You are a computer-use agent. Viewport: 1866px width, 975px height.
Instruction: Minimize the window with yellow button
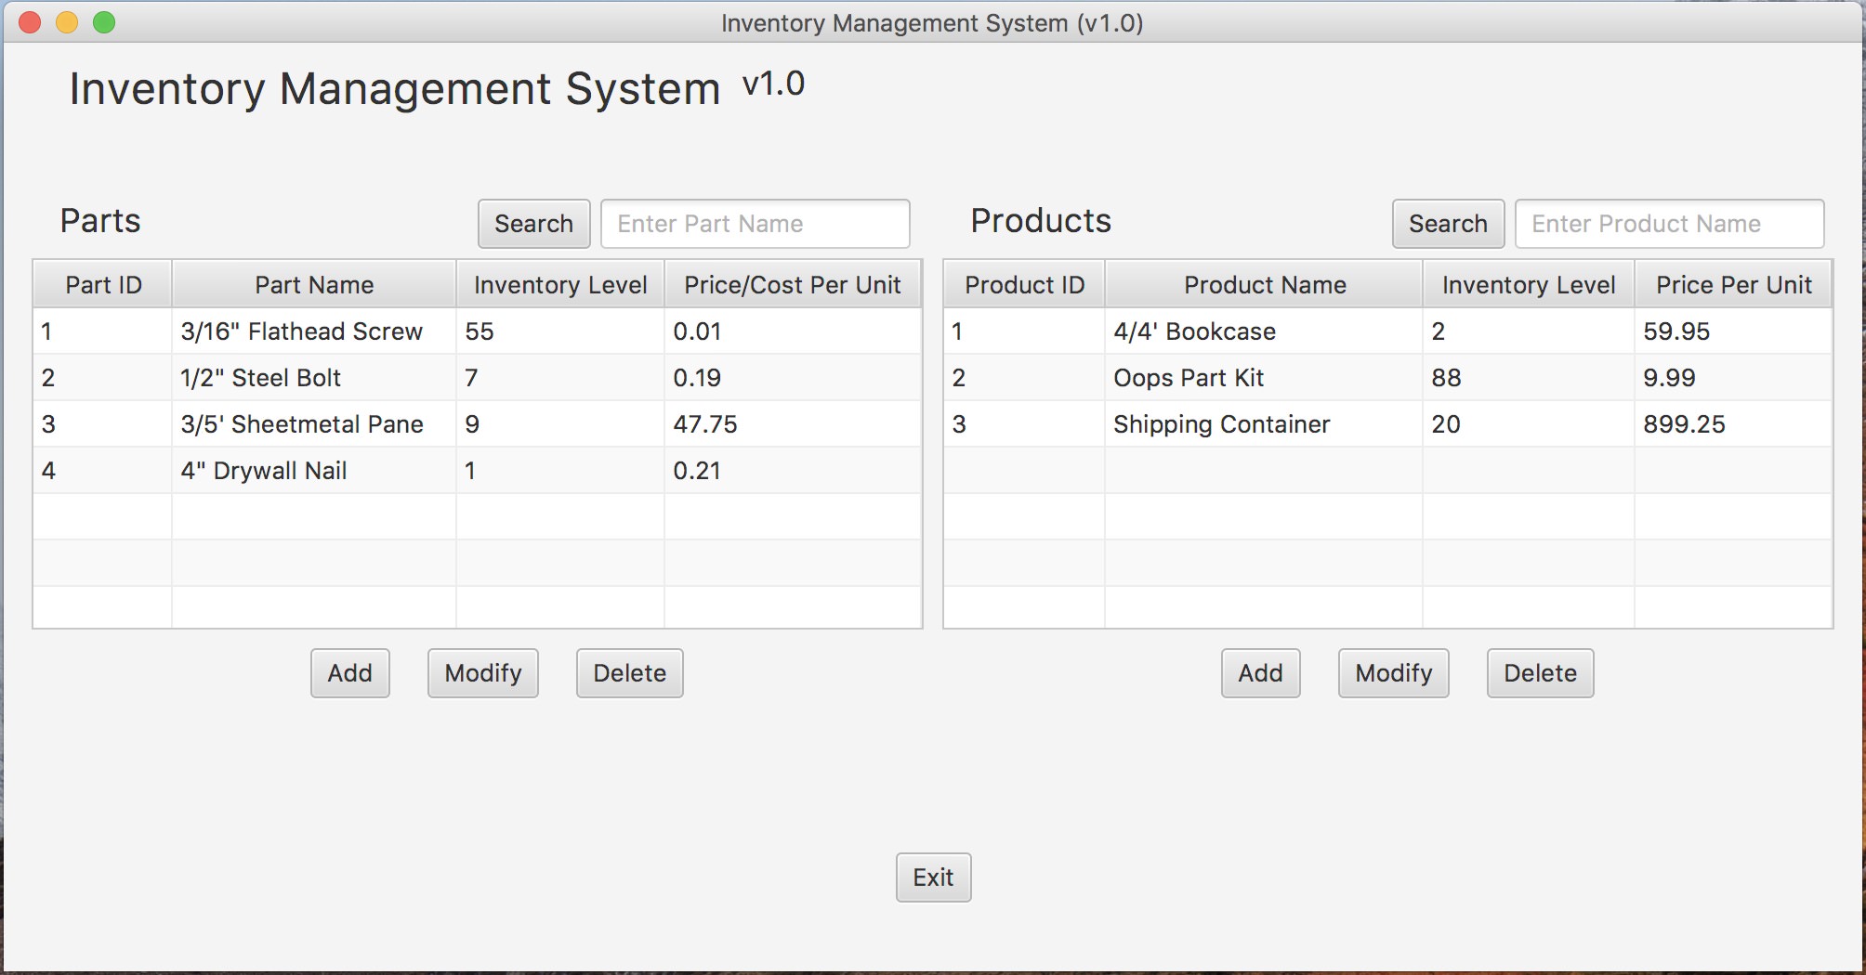[x=67, y=22]
